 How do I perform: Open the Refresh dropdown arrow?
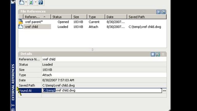[x=36, y=2]
